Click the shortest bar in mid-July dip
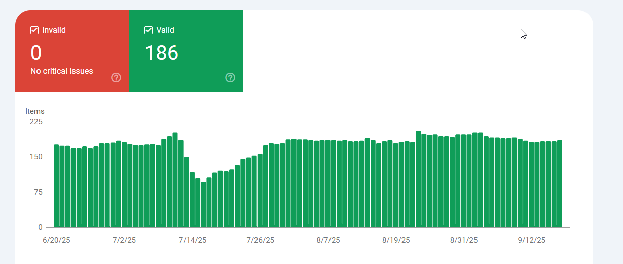The image size is (623, 264). pyautogui.click(x=203, y=204)
